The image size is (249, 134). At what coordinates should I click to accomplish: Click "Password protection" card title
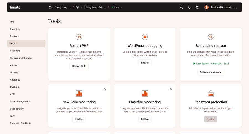[x=211, y=102]
